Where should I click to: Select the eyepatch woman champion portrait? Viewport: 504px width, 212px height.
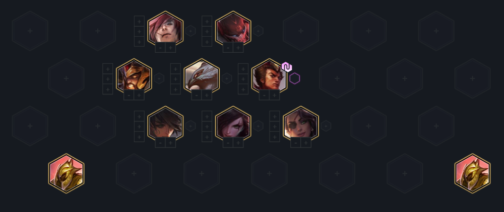tap(301, 124)
